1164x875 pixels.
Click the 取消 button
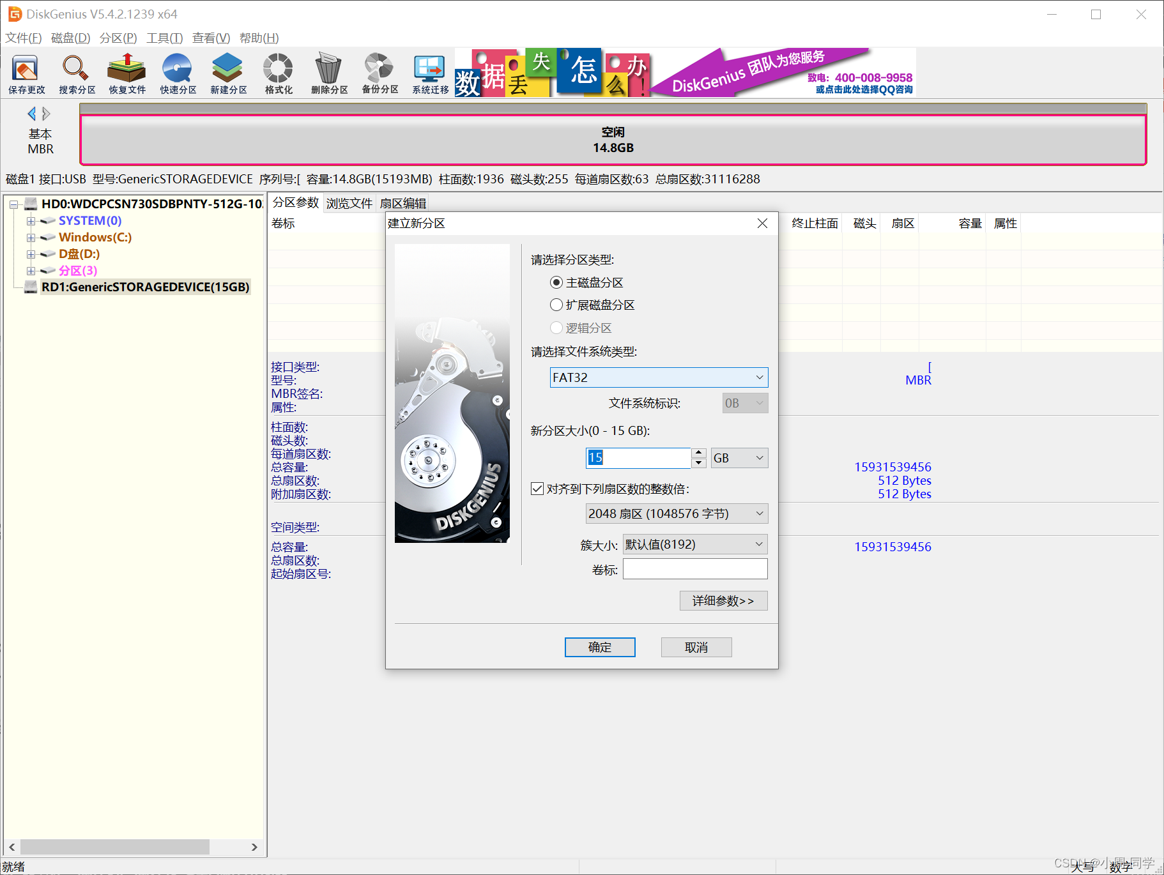point(696,647)
